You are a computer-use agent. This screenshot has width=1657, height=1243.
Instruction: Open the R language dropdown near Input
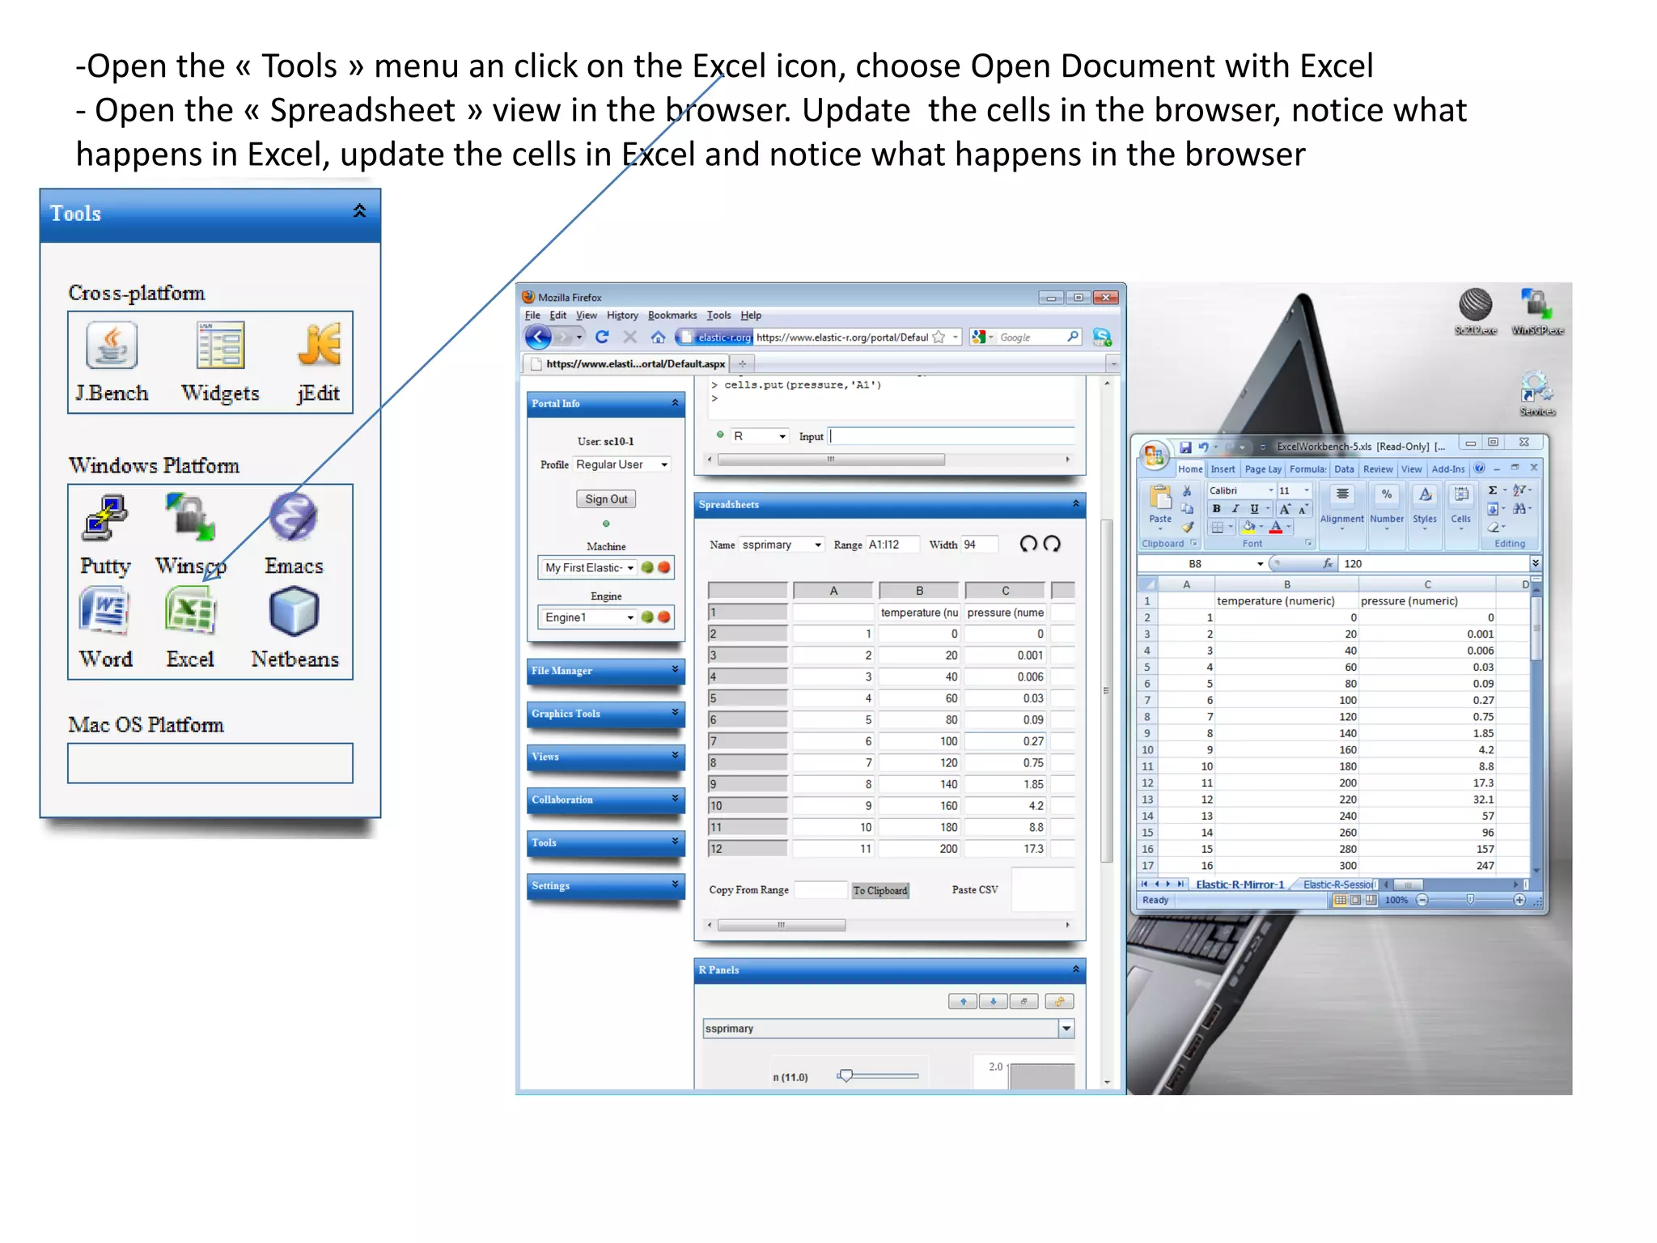(x=759, y=436)
